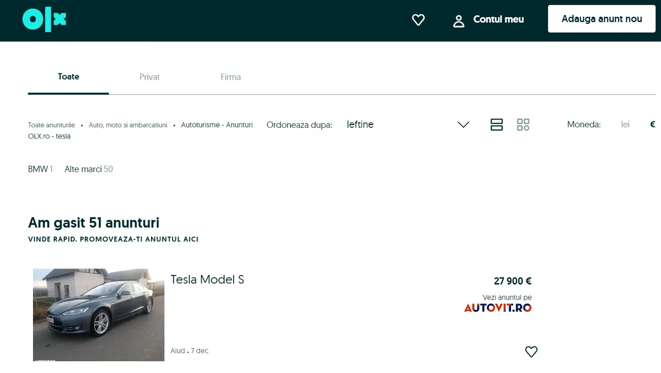The height and width of the screenshot is (373, 661).
Task: Select the Privat tab
Action: [x=149, y=77]
